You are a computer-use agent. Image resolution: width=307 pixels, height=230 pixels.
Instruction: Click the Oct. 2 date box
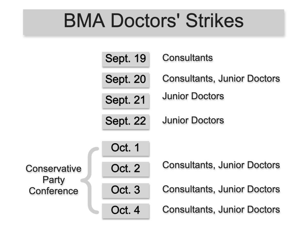[126, 169]
